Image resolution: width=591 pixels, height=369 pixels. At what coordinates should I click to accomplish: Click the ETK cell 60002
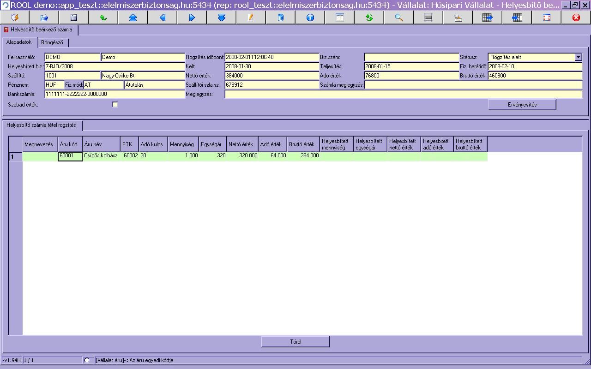click(130, 156)
